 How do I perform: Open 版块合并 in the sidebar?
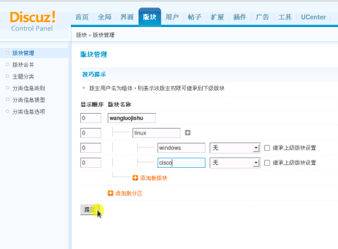point(23,65)
